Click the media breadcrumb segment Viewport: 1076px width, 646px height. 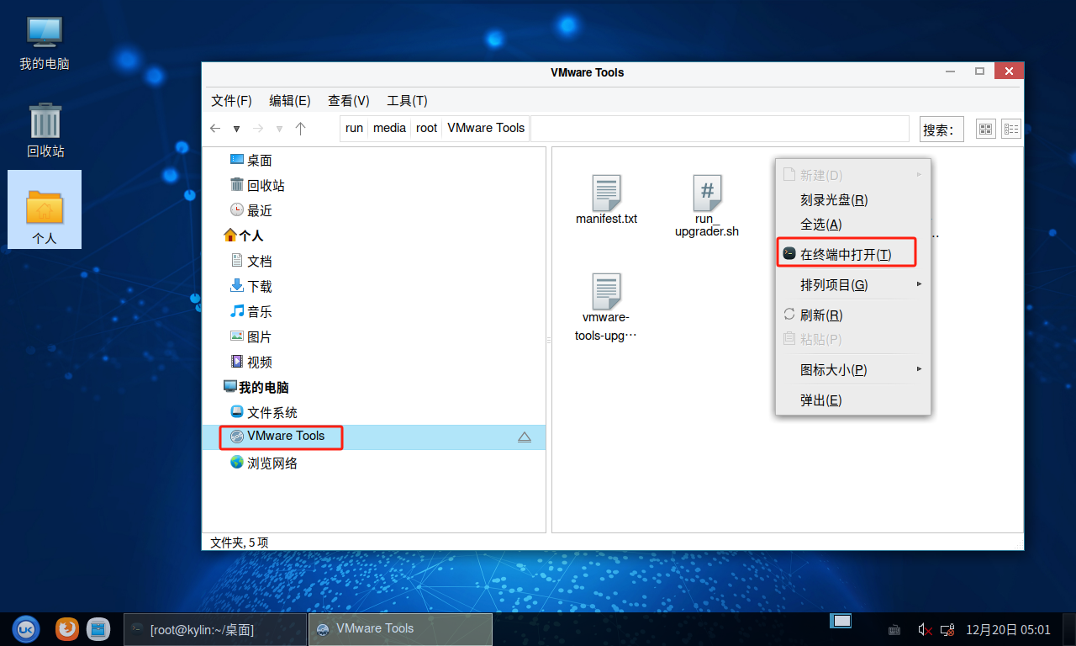coord(389,128)
